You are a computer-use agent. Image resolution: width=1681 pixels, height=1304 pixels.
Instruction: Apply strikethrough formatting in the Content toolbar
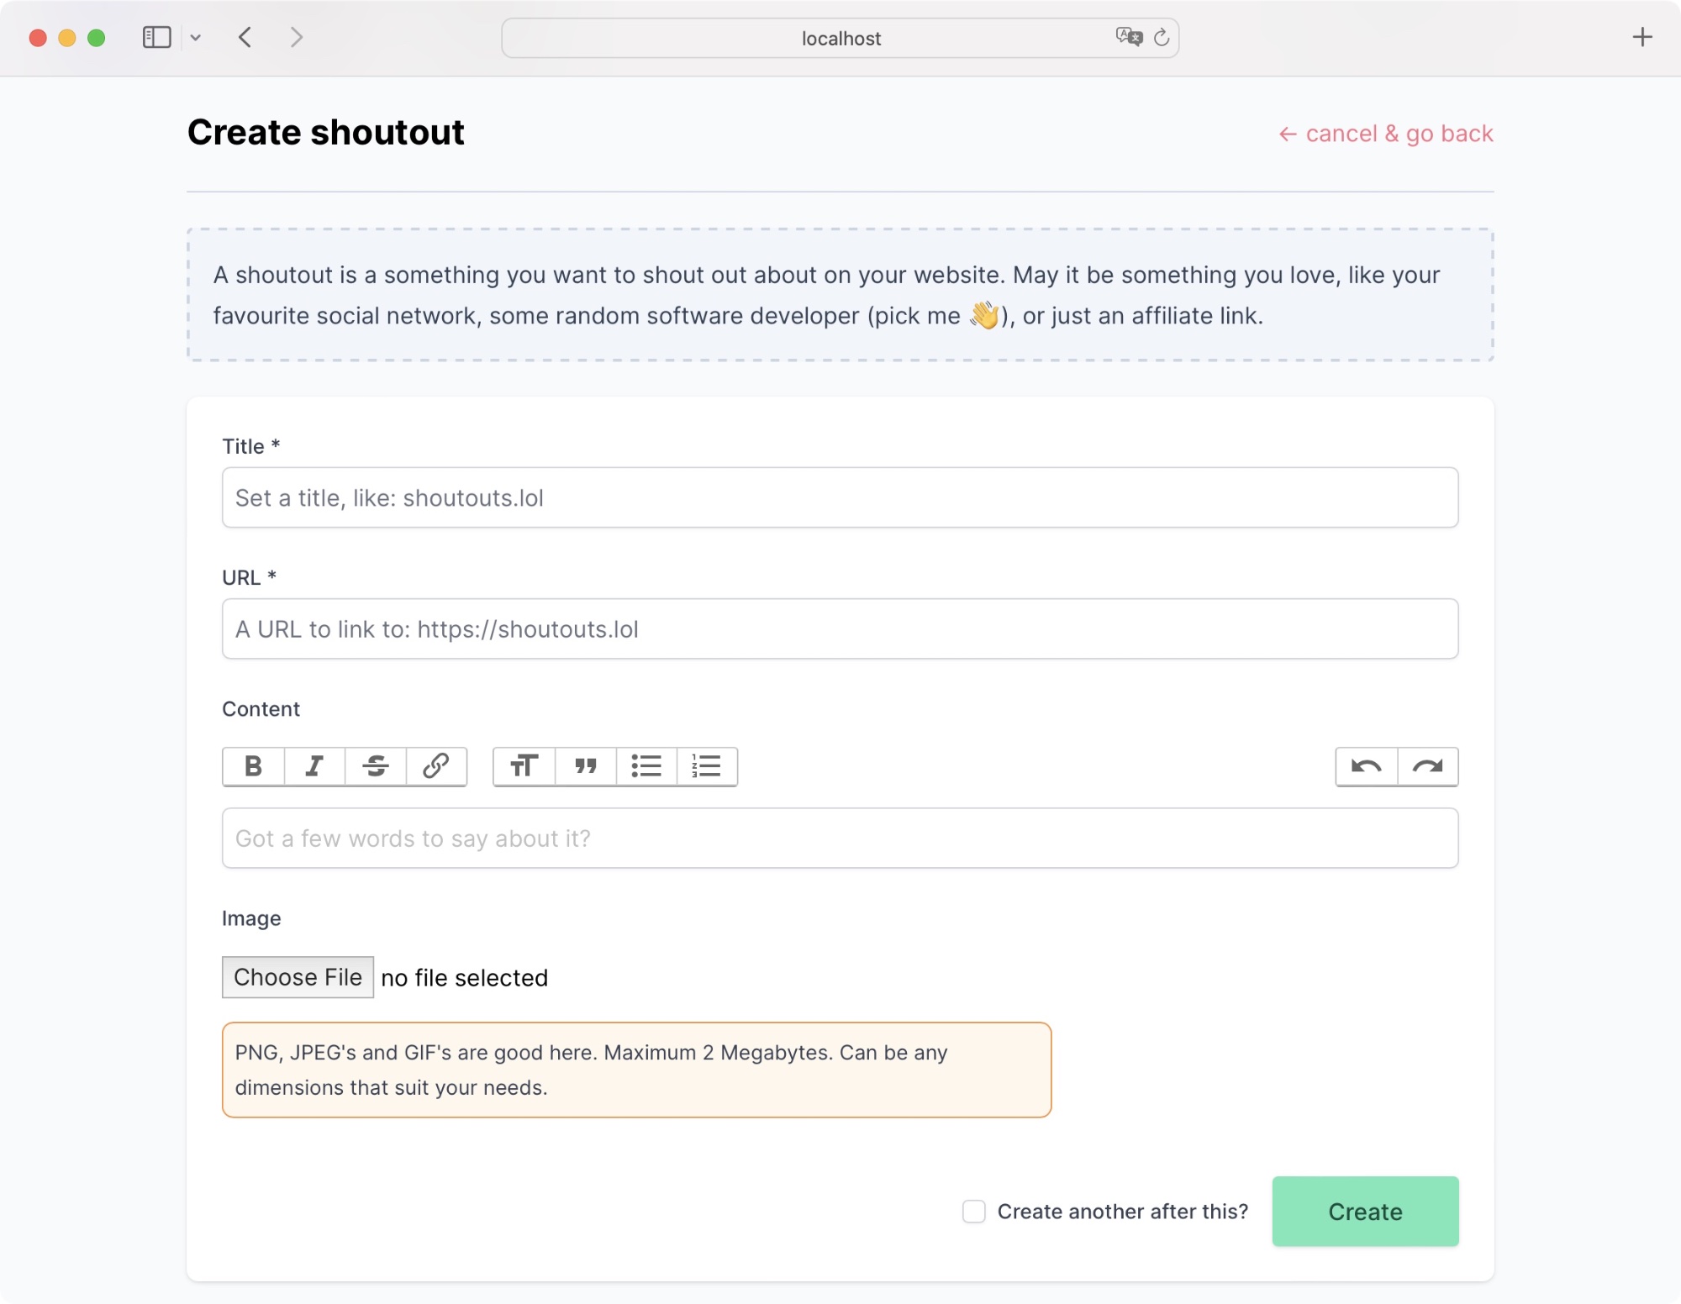pos(376,766)
